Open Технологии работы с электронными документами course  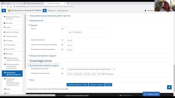click(12, 66)
